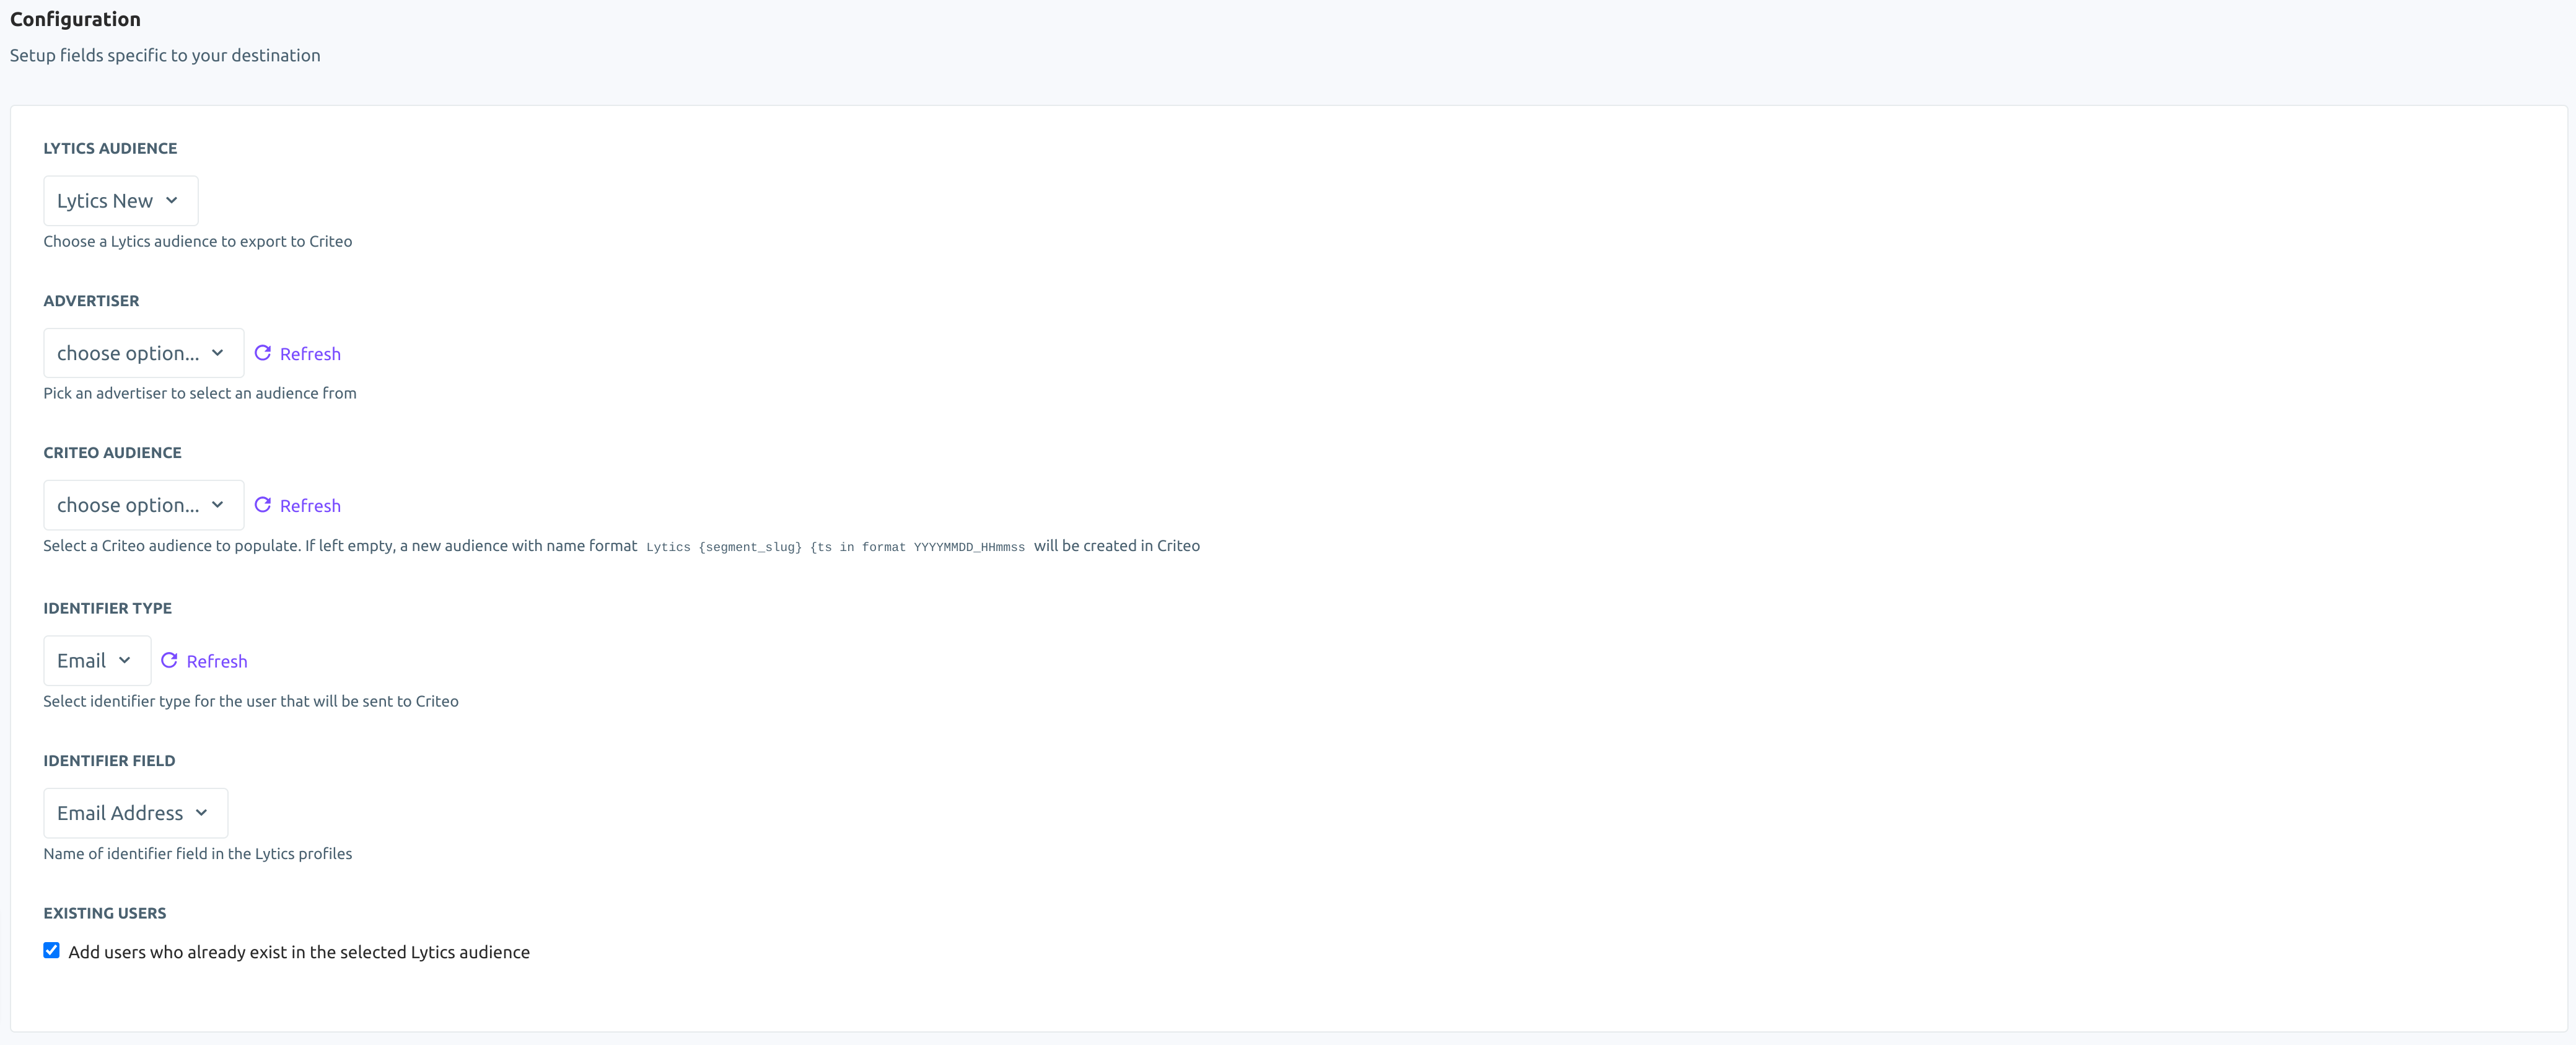Click the 'Add users who already exist' label
Viewport: 2576px width, 1045px height.
(299, 952)
